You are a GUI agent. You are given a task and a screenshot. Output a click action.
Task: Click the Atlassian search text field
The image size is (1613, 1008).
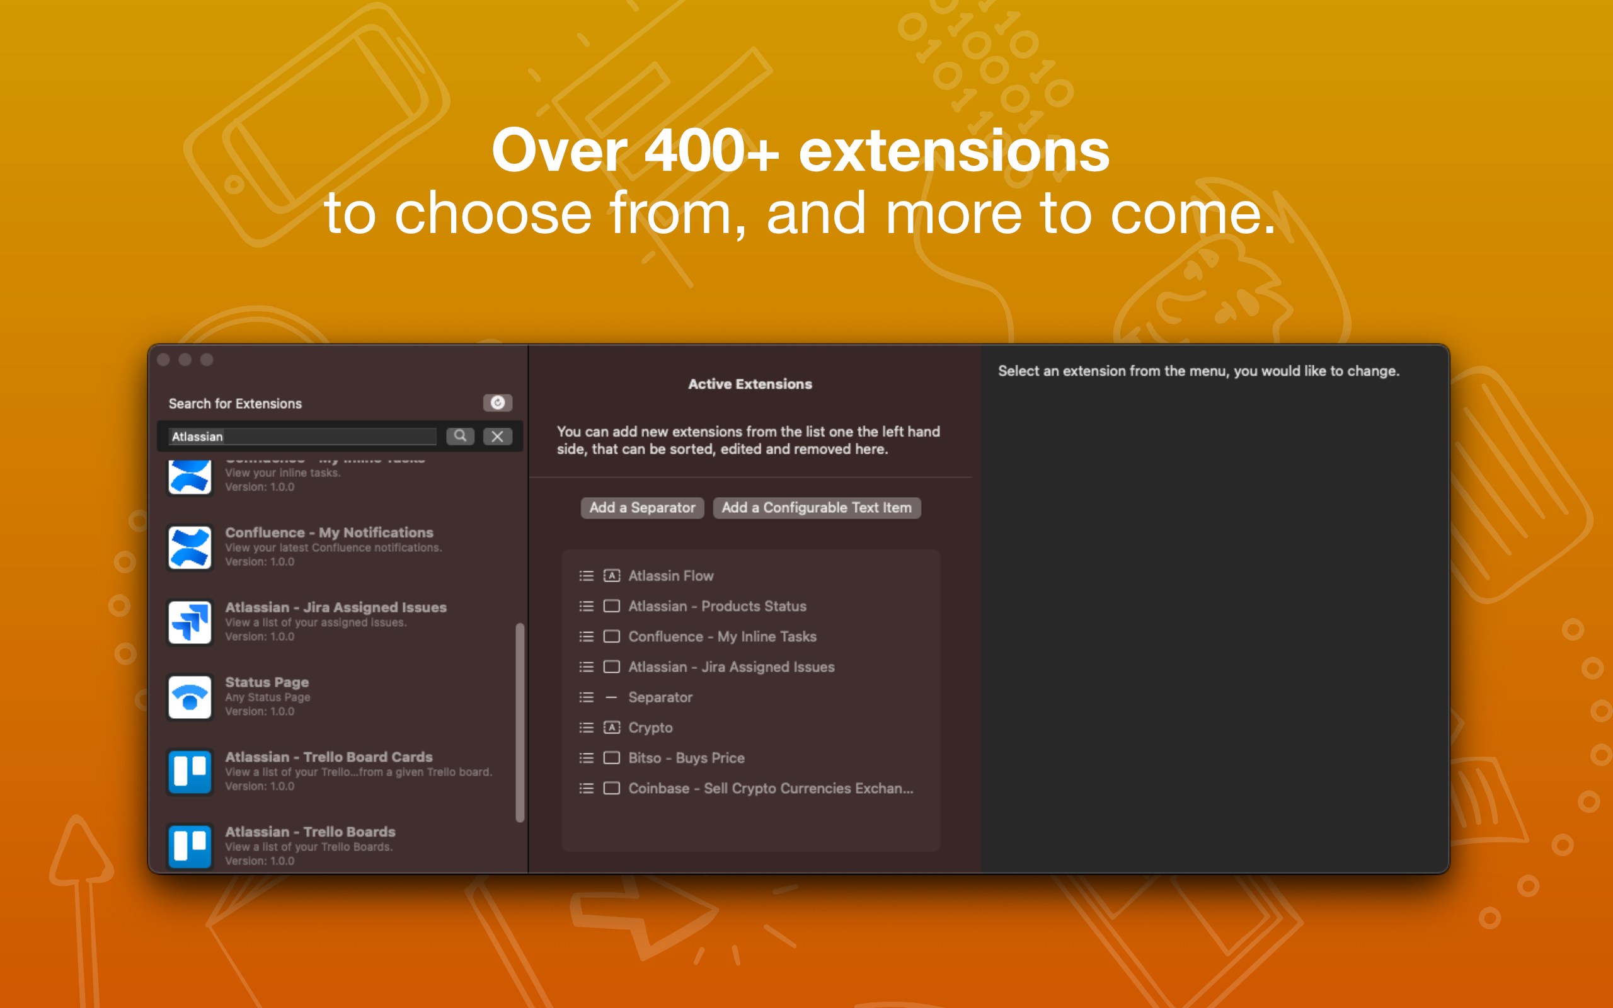(302, 437)
